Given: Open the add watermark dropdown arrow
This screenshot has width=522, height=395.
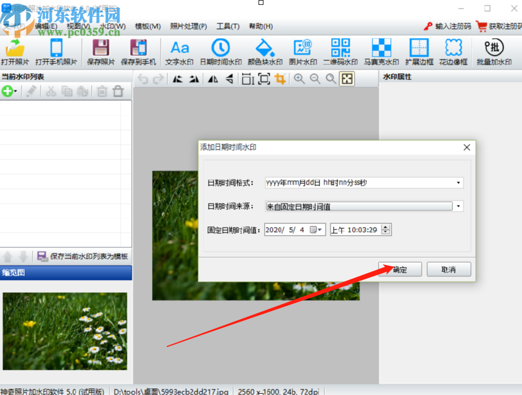Looking at the screenshot, I should 15,91.
